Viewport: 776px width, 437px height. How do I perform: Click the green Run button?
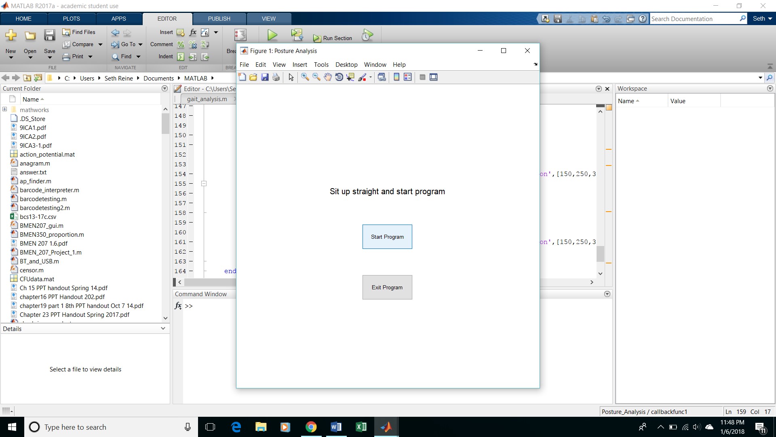[272, 35]
